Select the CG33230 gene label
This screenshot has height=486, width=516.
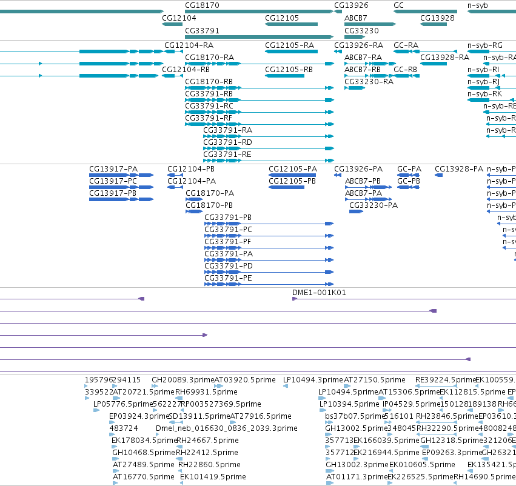(361, 30)
